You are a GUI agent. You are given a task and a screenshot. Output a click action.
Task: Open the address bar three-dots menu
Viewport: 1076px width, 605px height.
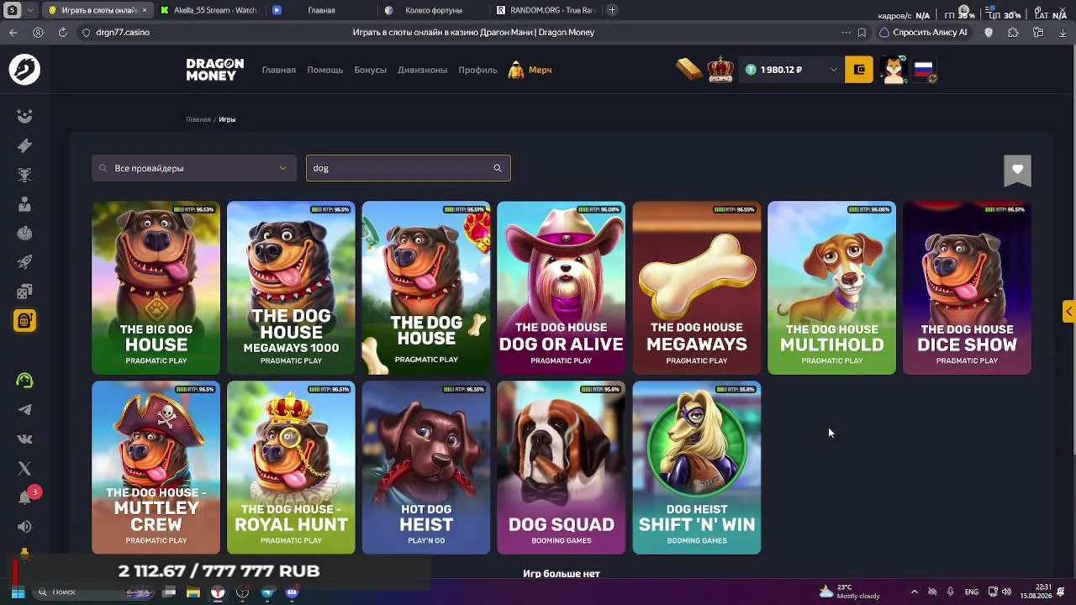point(846,33)
